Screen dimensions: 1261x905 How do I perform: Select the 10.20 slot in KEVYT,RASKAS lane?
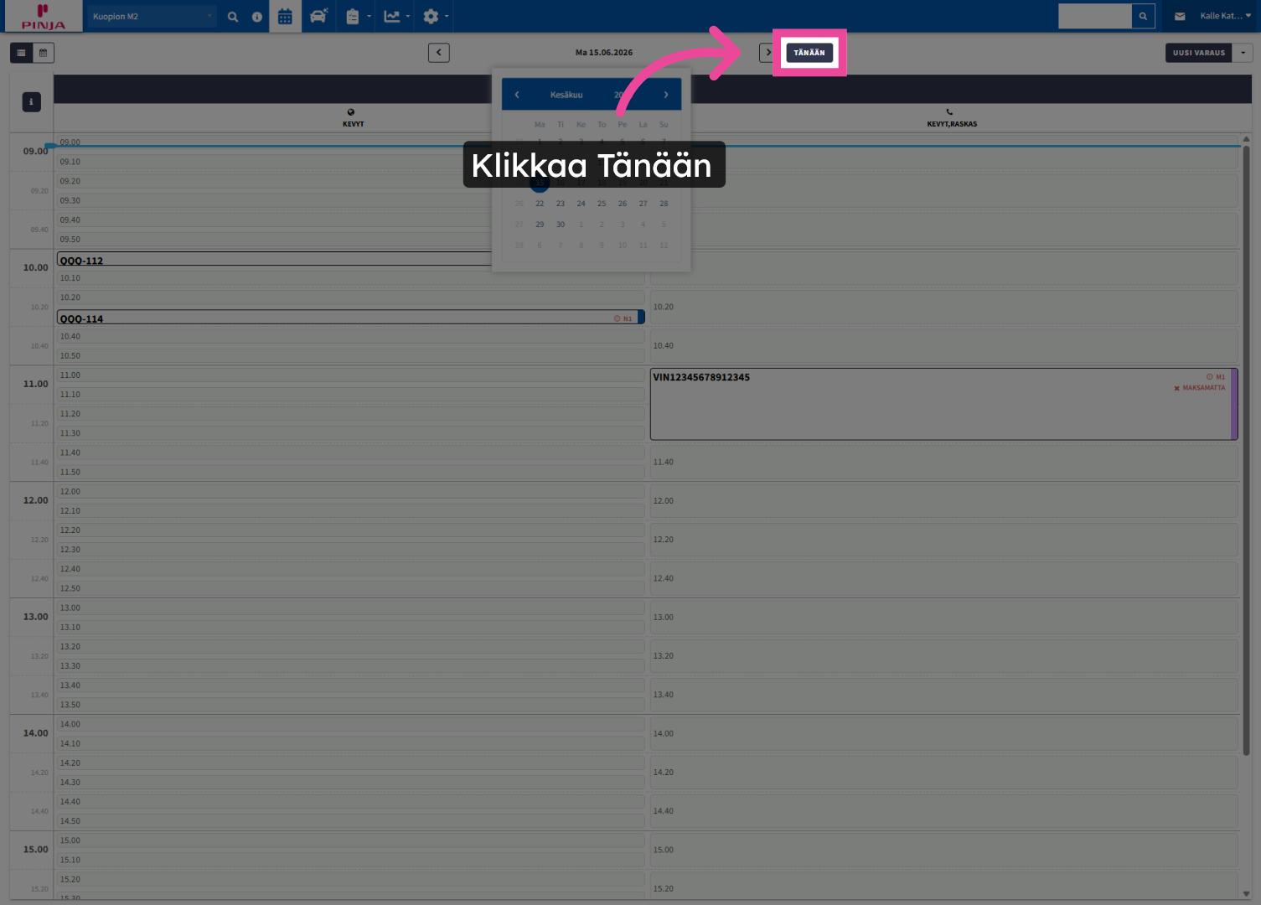[x=943, y=307]
